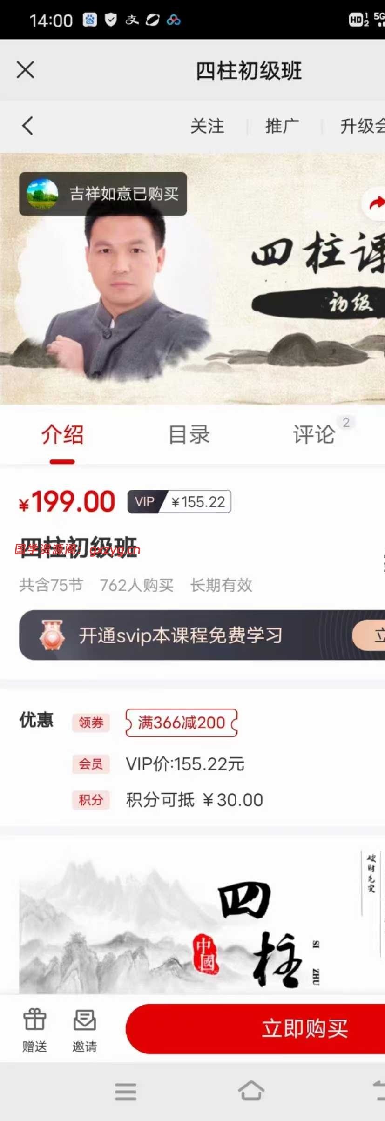
Task: Open the recent apps menu icon
Action: (x=126, y=1092)
